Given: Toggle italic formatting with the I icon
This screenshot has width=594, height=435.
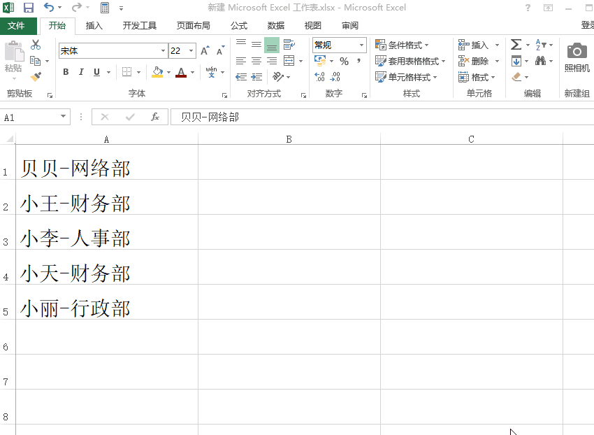Looking at the screenshot, I should coord(80,72).
